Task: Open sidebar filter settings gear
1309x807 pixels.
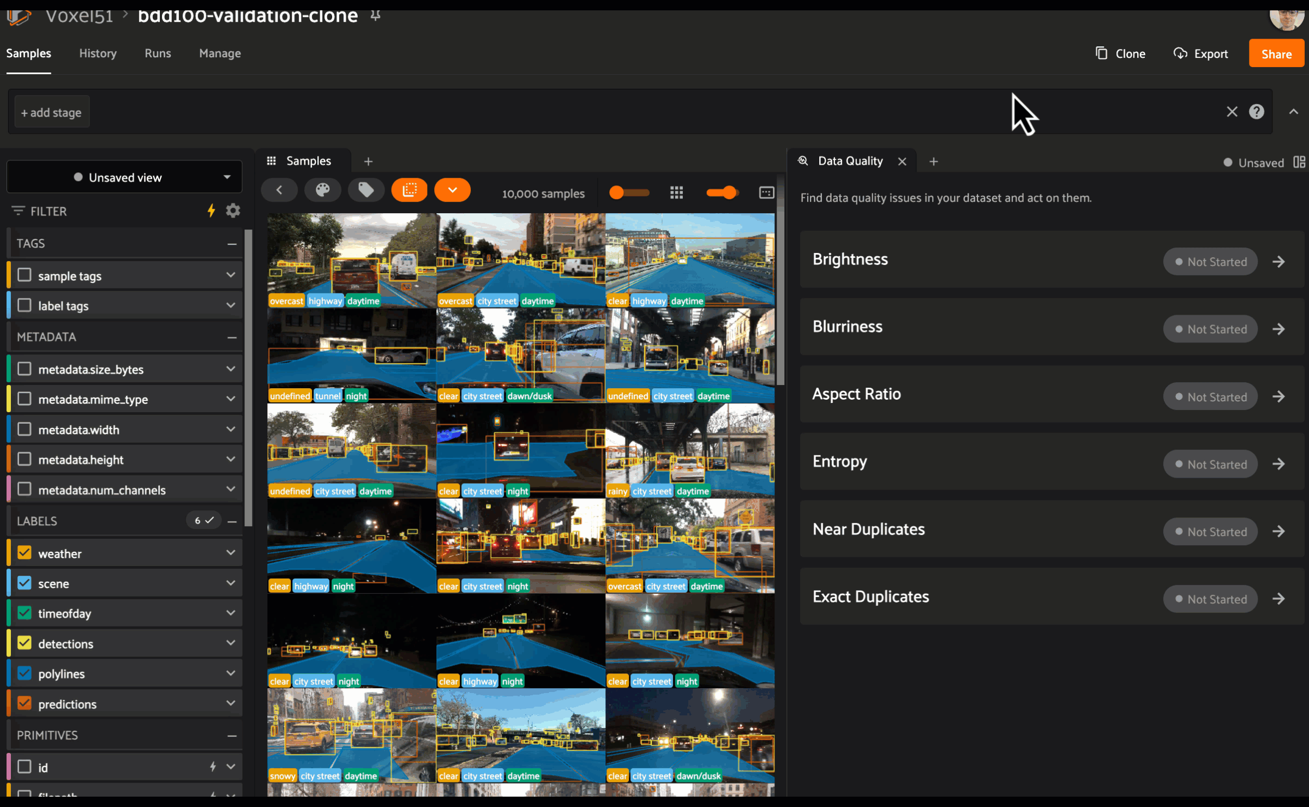Action: (233, 210)
